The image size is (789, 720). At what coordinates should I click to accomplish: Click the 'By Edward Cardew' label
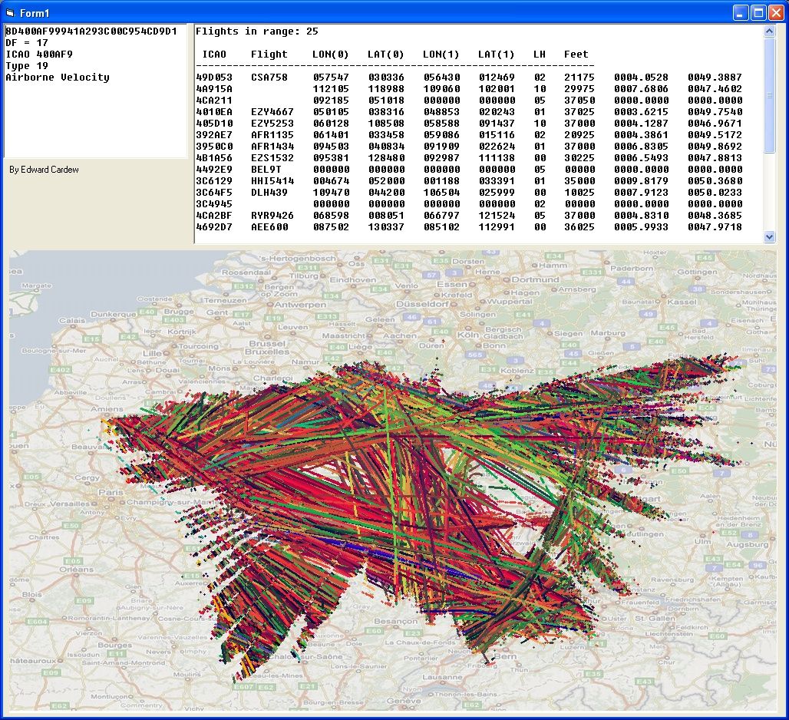pyautogui.click(x=44, y=170)
